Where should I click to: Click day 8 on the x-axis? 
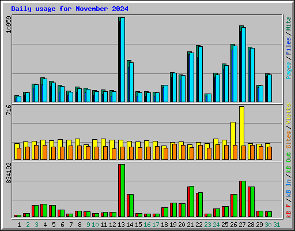(80, 225)
